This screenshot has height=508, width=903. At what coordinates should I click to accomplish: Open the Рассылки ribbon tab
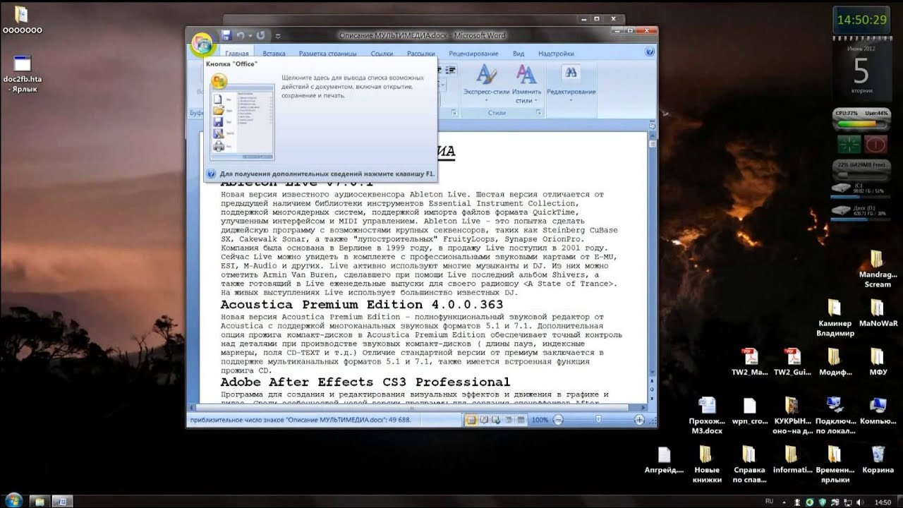(420, 54)
